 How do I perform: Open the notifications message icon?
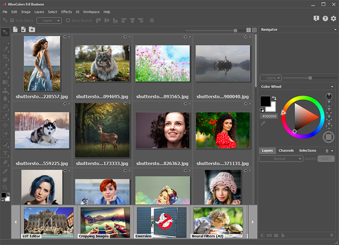[316, 18]
